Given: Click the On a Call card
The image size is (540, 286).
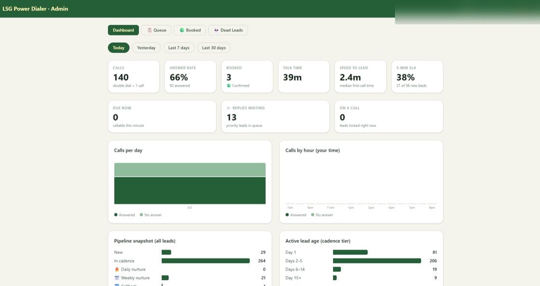Looking at the screenshot, I should [x=389, y=117].
